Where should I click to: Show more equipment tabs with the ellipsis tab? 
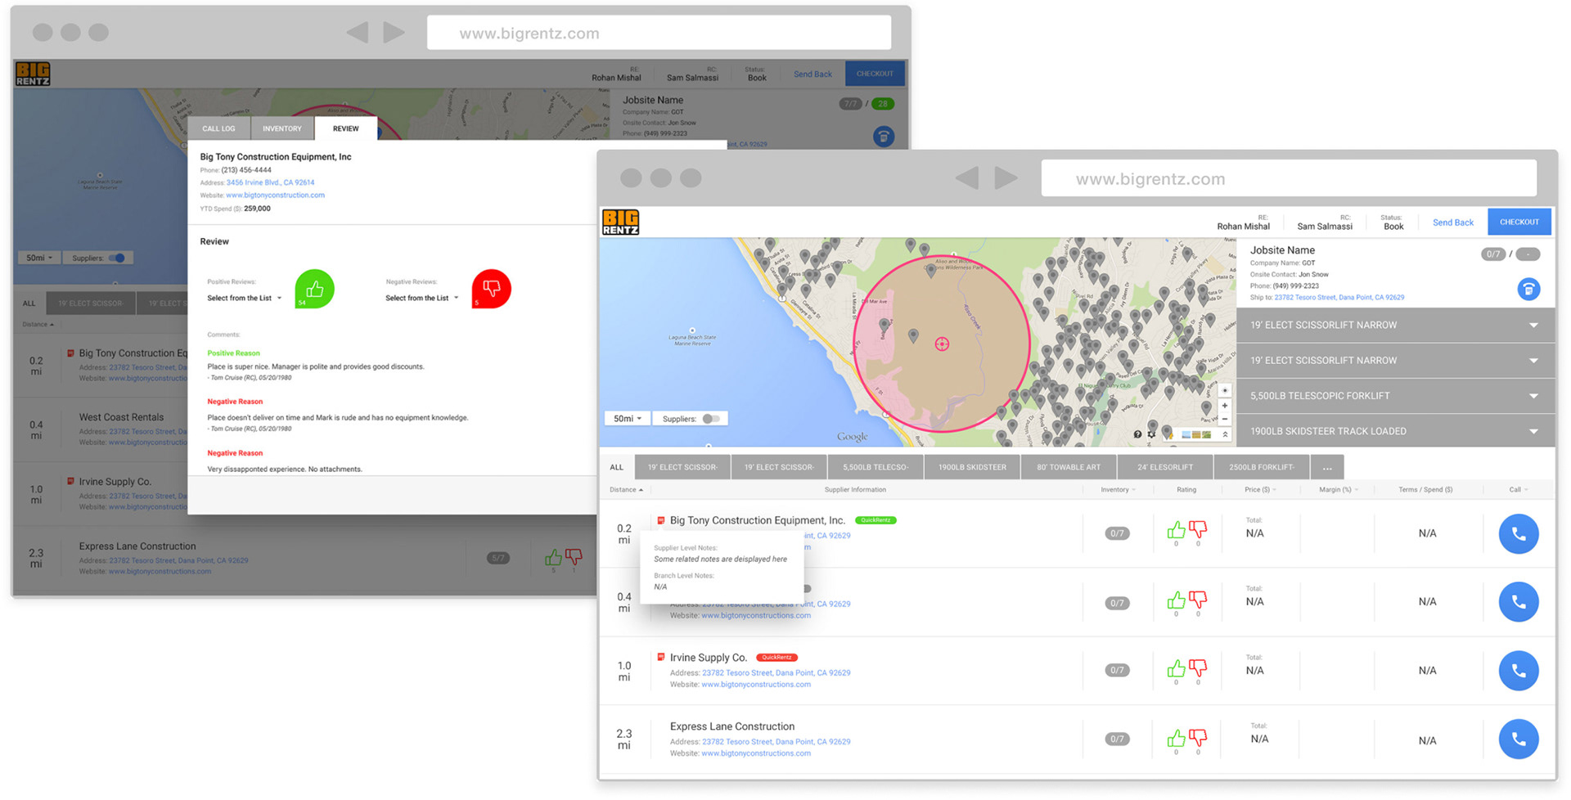1327,467
